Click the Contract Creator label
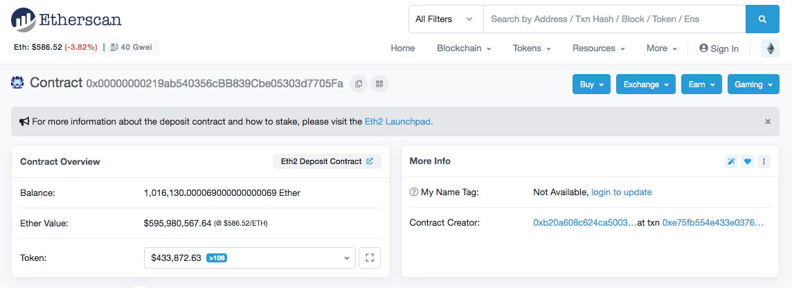Screen dimensions: 792x288 (x=444, y=222)
